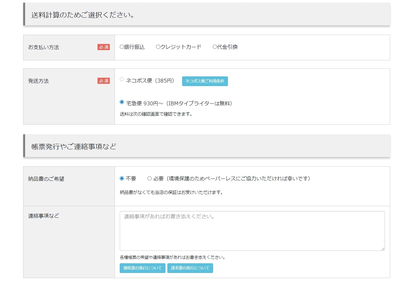Image resolution: width=412 pixels, height=289 pixels.
Task: Click the 帳票発行やご連絡事項など section heading
Action: point(74,146)
